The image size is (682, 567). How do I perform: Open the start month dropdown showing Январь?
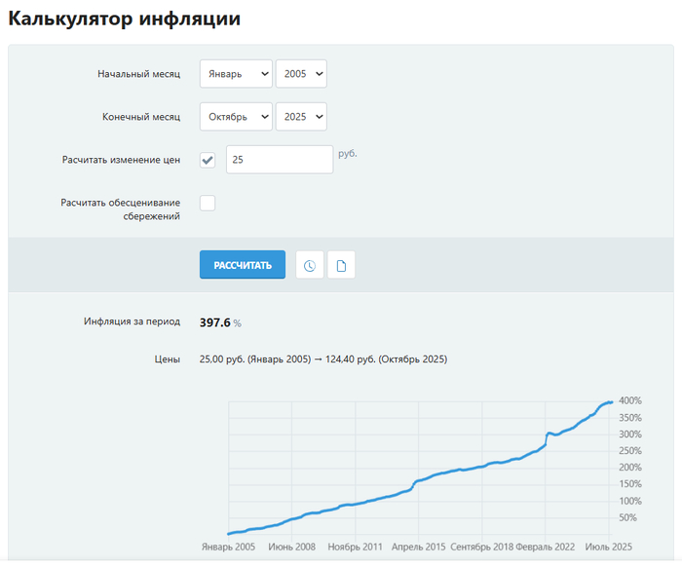coord(236,74)
